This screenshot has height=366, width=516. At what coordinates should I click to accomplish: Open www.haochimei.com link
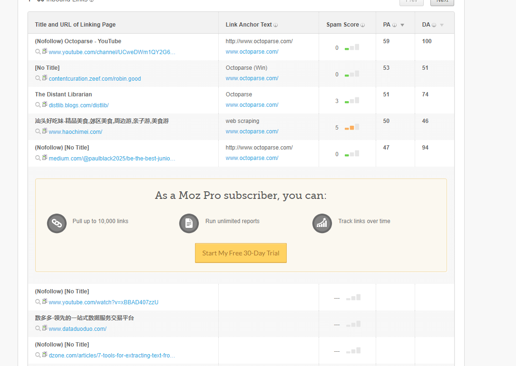point(75,132)
